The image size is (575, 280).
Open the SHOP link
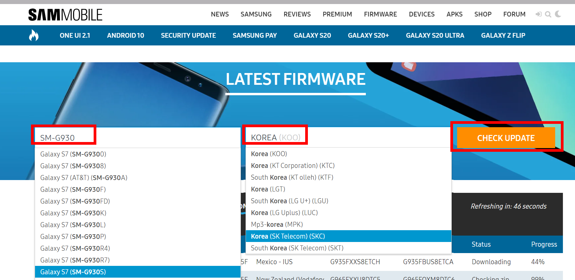[x=483, y=14]
